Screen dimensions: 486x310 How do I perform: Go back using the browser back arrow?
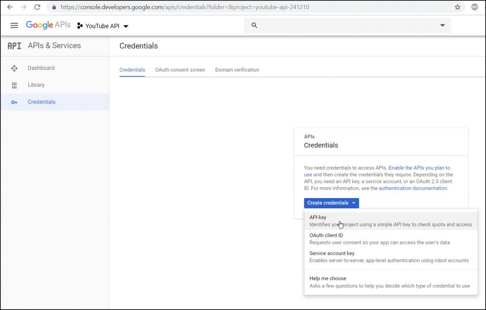click(10, 7)
